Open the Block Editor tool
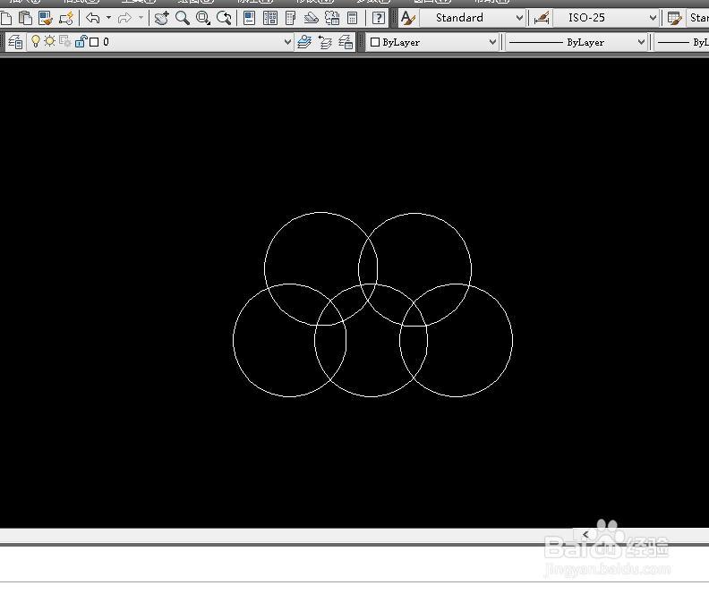 65,18
